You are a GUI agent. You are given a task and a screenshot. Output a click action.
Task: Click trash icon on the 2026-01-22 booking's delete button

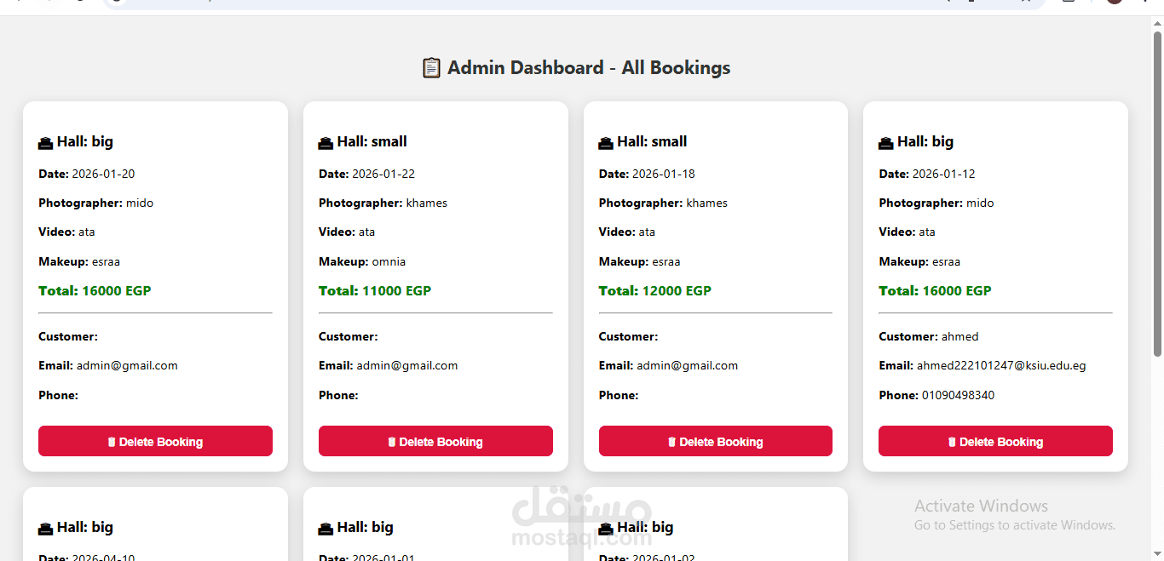point(392,442)
